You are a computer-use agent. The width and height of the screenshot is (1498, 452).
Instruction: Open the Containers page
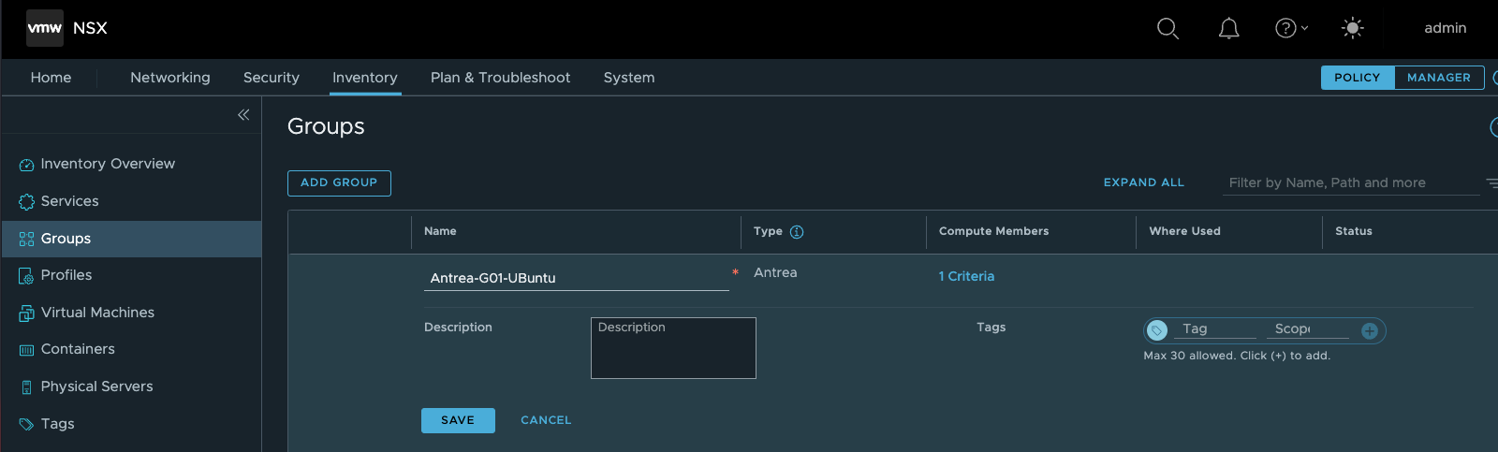pos(78,349)
